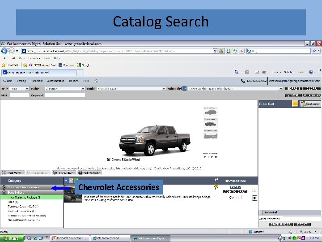Click the Hide Vehicle button

coord(90,173)
